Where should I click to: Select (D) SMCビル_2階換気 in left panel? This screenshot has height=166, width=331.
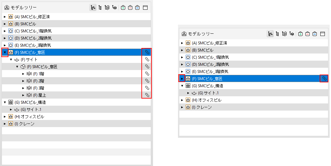pyautogui.click(x=76, y=38)
